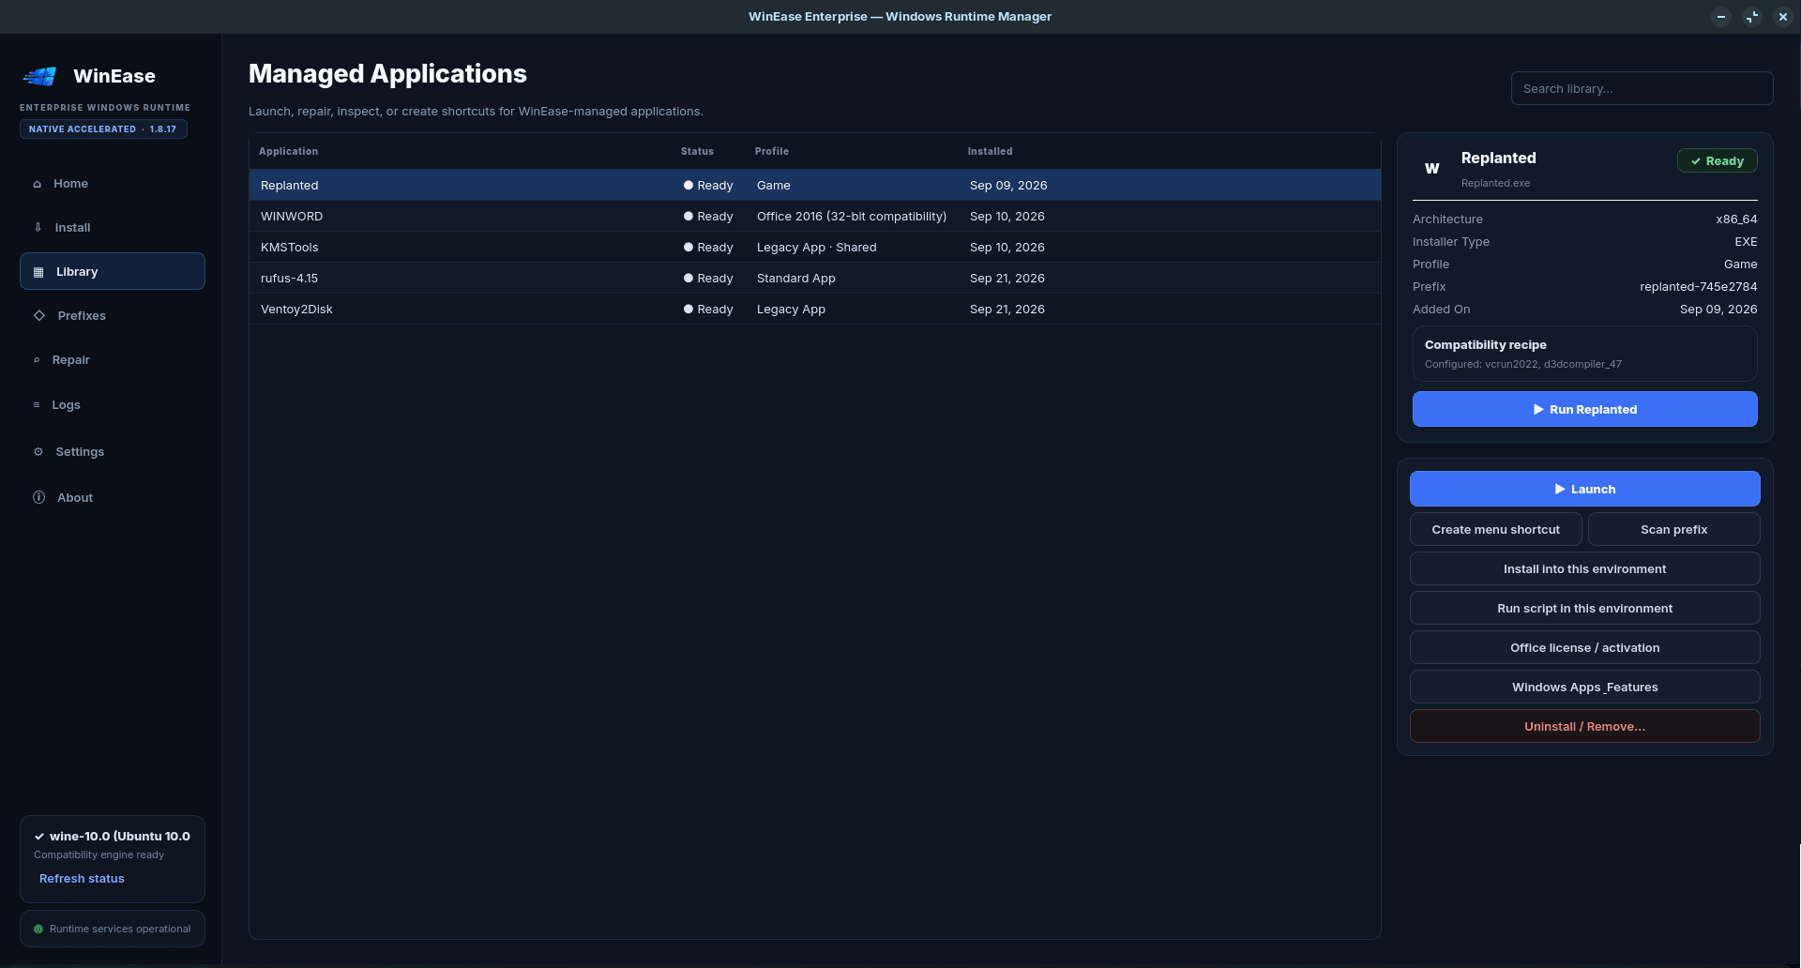Screen dimensions: 1801x968
Task: Click the Replanted app W icon
Action: (1432, 169)
